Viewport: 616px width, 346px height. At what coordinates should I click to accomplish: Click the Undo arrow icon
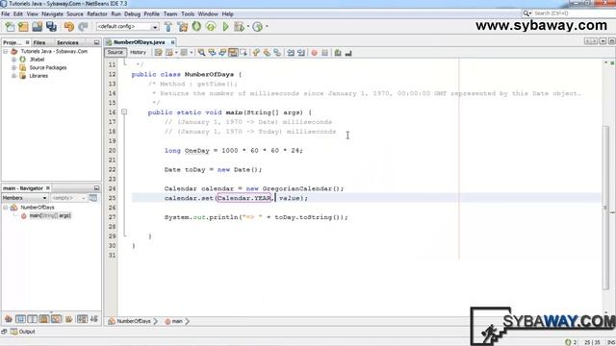click(x=69, y=27)
